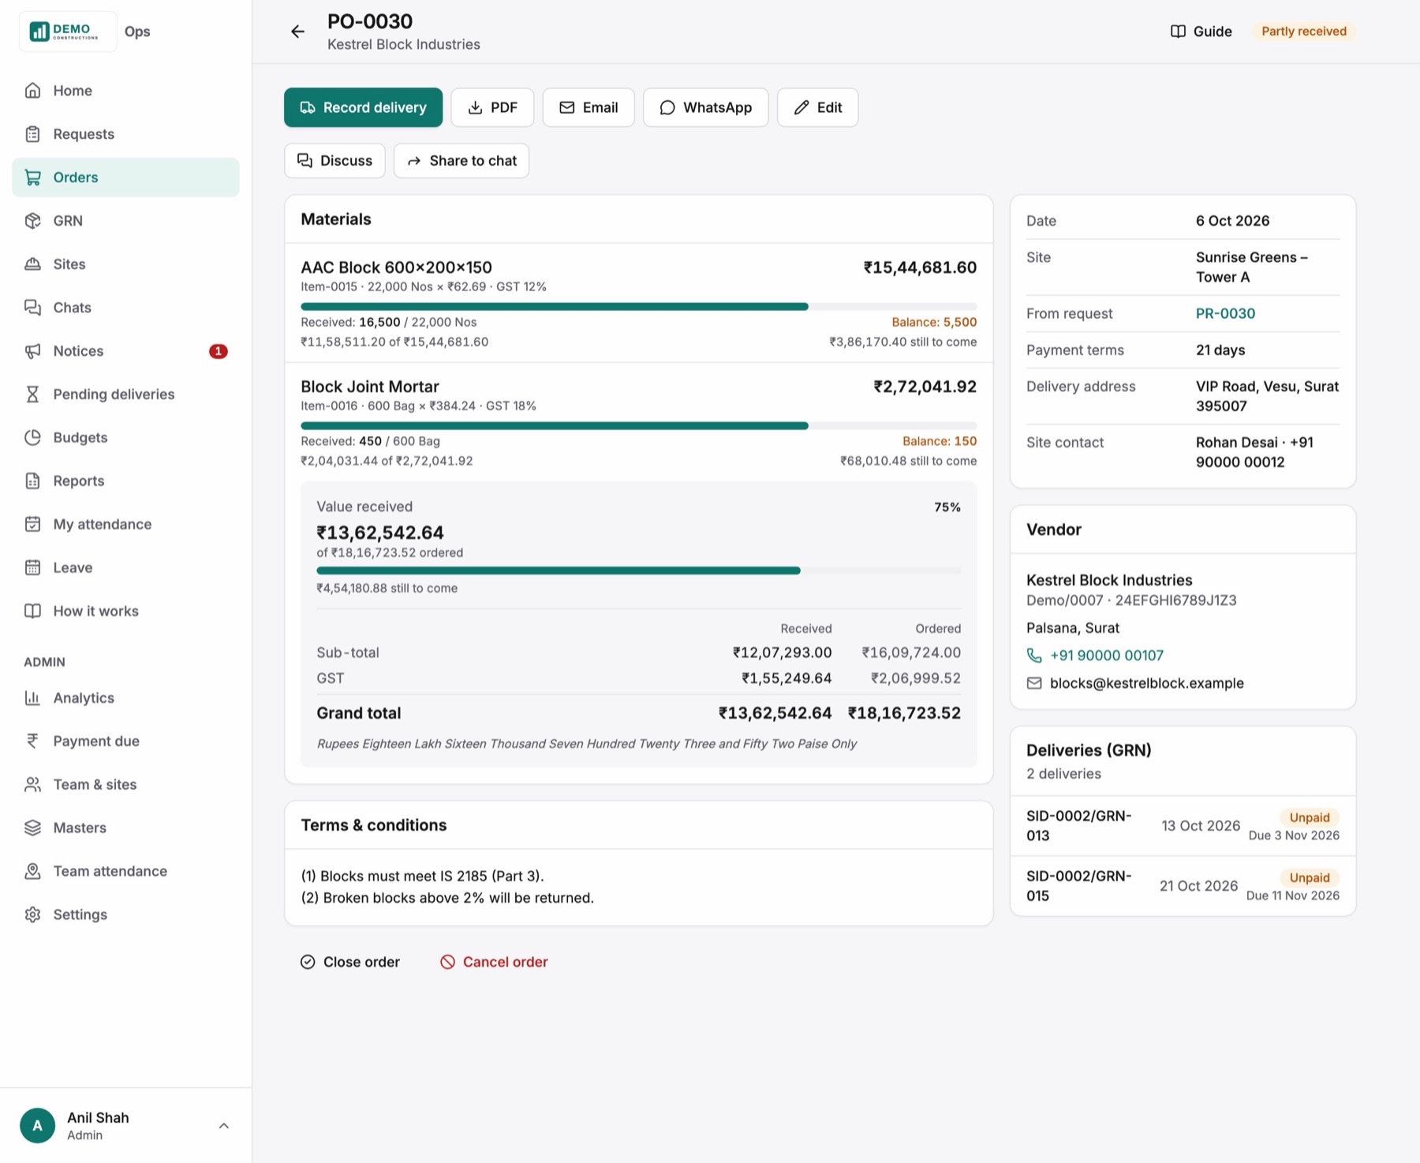Send order via WhatsApp
1420x1163 pixels.
click(x=705, y=107)
